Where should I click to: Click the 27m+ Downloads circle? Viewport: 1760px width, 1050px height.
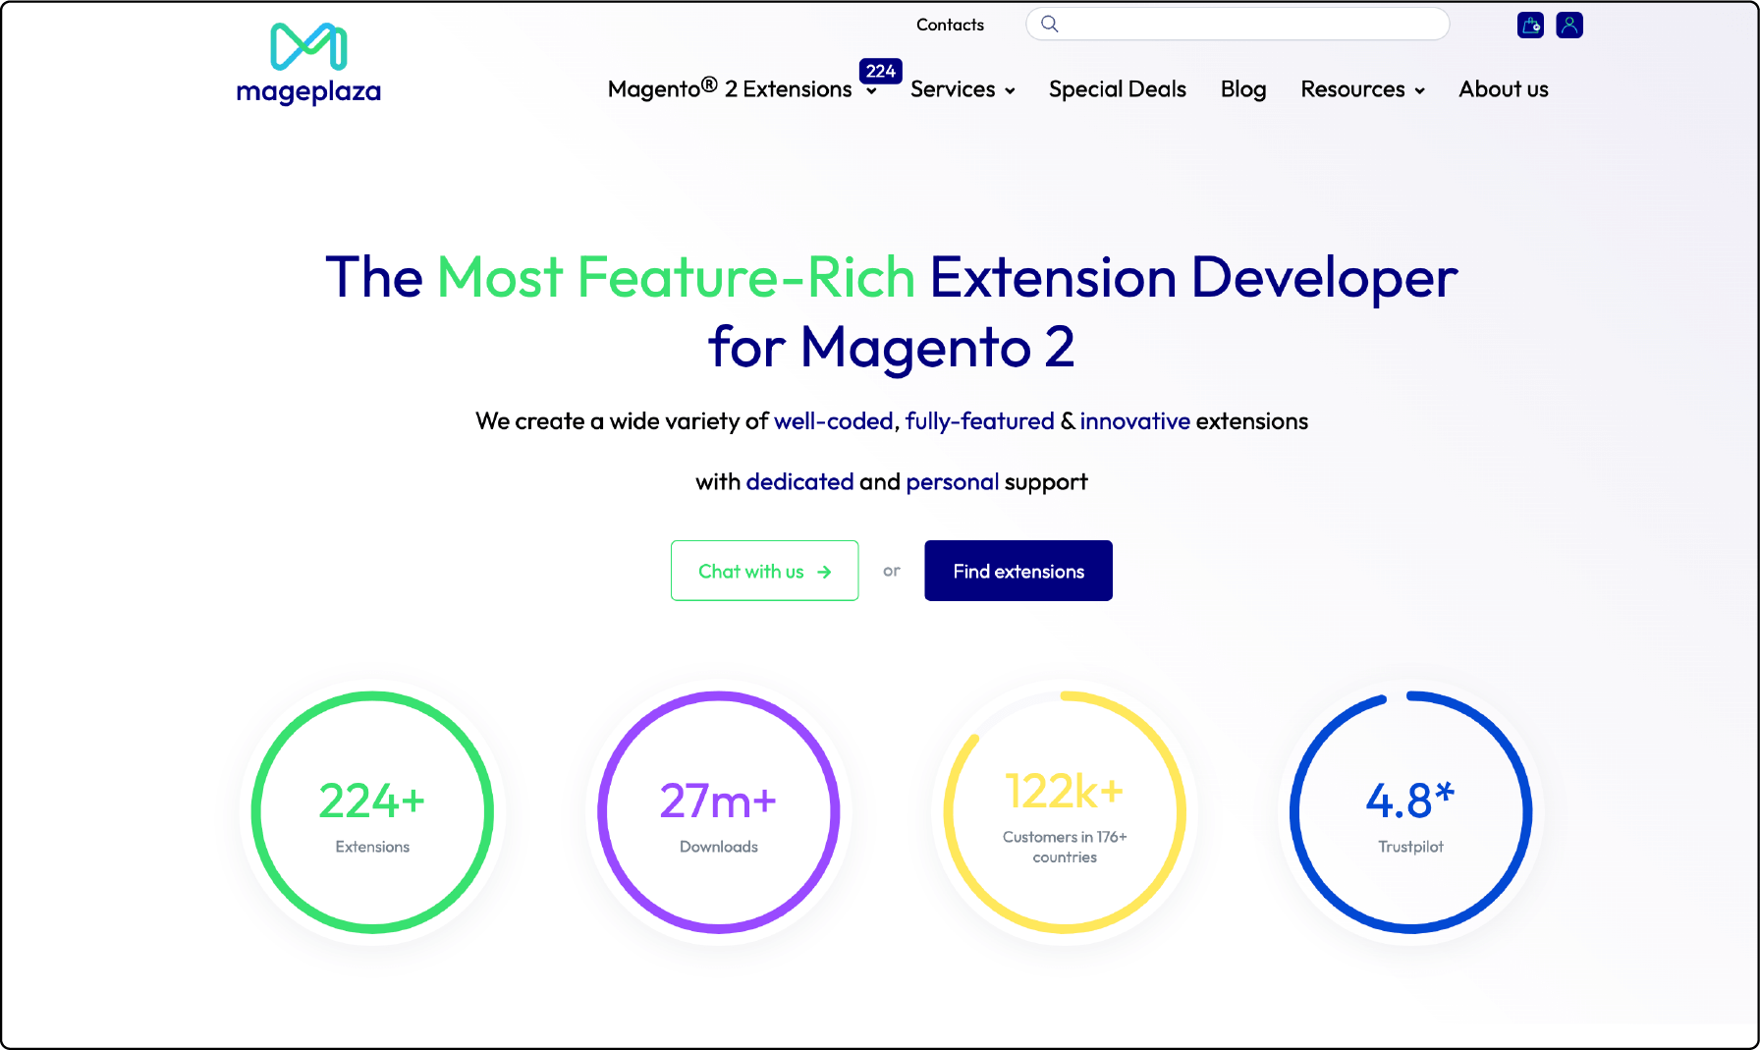pos(719,812)
